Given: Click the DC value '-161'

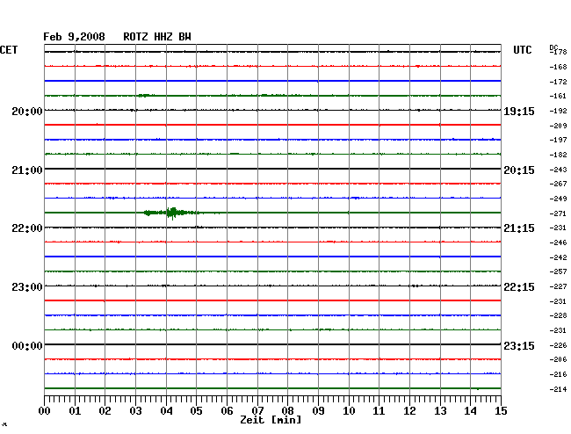Looking at the screenshot, I should tap(558, 96).
